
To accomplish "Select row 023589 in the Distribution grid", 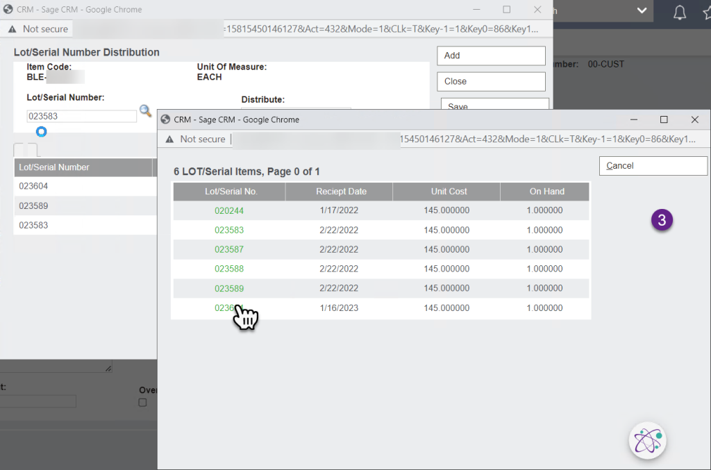I will coord(85,205).
